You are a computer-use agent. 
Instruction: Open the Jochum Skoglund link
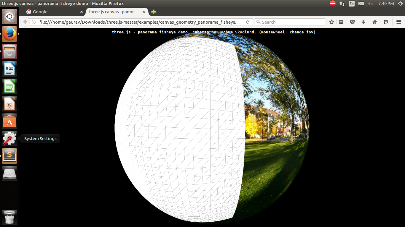[236, 32]
